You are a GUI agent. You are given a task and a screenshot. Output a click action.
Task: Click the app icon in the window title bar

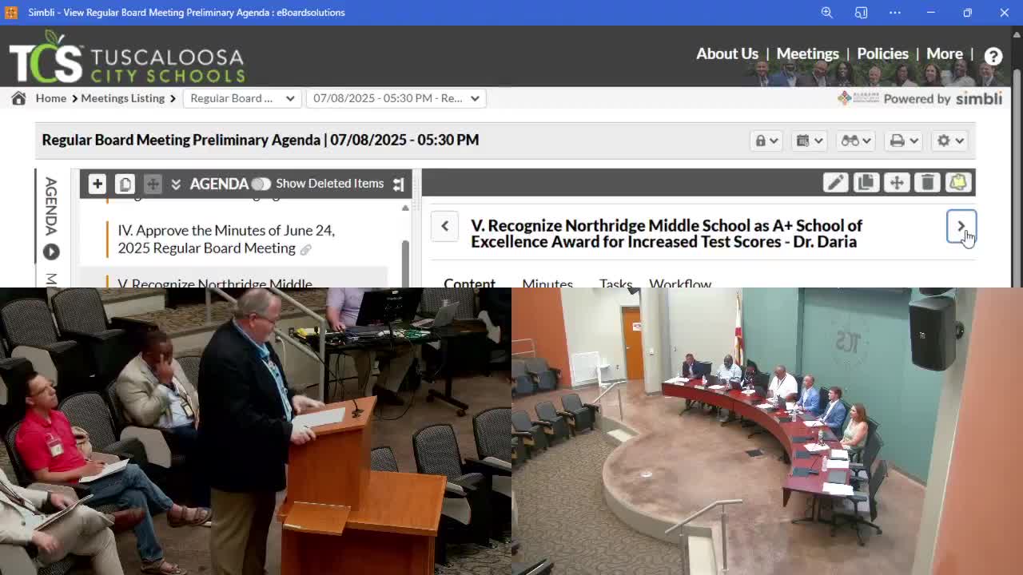click(x=11, y=12)
